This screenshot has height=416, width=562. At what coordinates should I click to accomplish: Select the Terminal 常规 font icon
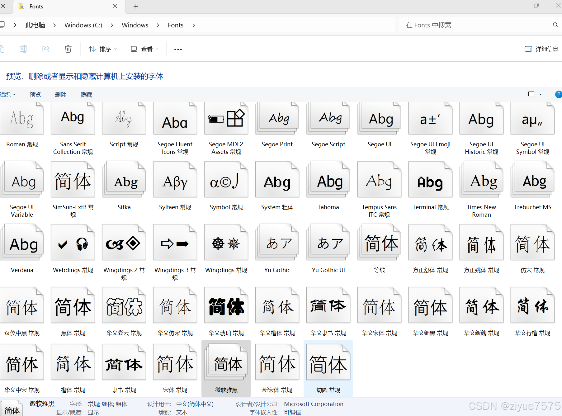[430, 180]
